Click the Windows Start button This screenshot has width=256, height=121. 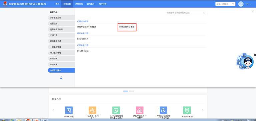[x=4, y=120]
